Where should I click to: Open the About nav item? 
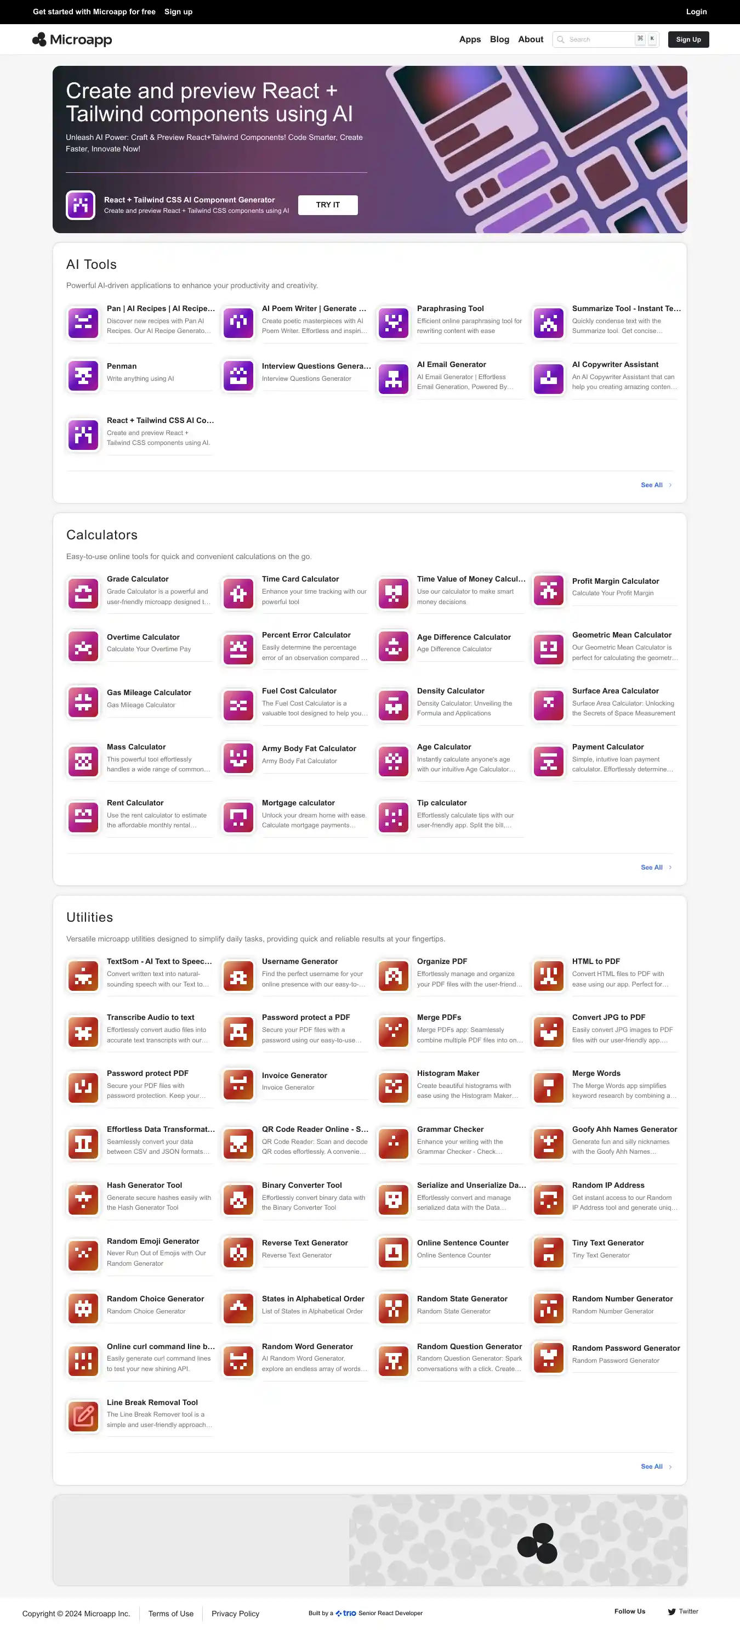530,40
